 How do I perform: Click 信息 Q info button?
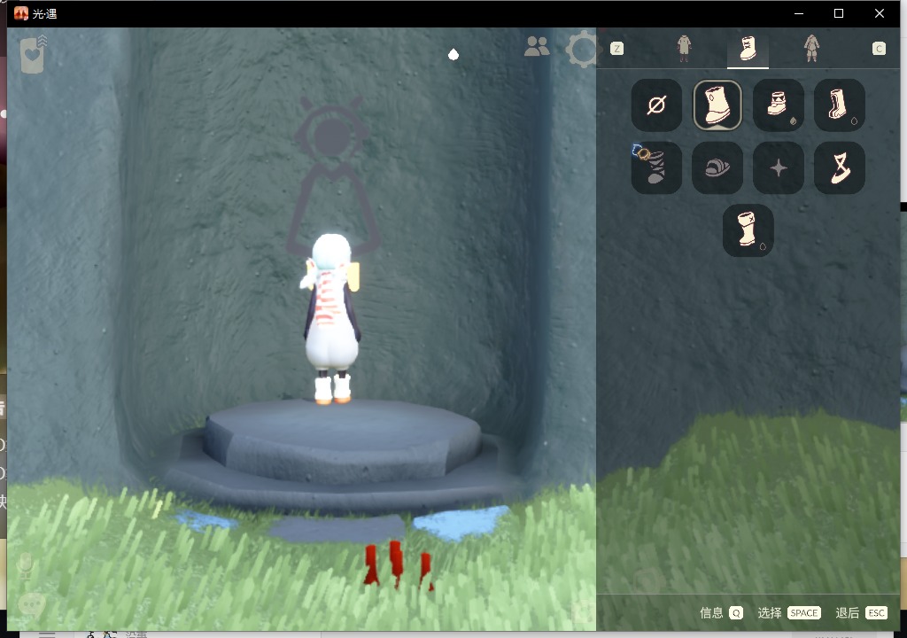pyautogui.click(x=721, y=613)
